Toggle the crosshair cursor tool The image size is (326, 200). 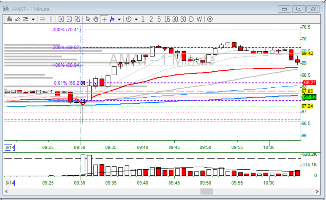[x=104, y=19]
